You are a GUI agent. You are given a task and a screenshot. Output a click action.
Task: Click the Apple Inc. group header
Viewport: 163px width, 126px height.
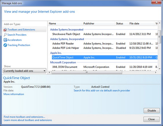(x=56, y=53)
